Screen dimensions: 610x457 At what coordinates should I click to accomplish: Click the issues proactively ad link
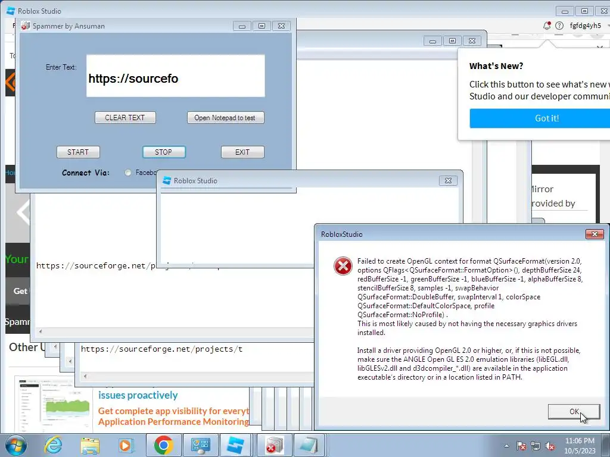coord(138,395)
